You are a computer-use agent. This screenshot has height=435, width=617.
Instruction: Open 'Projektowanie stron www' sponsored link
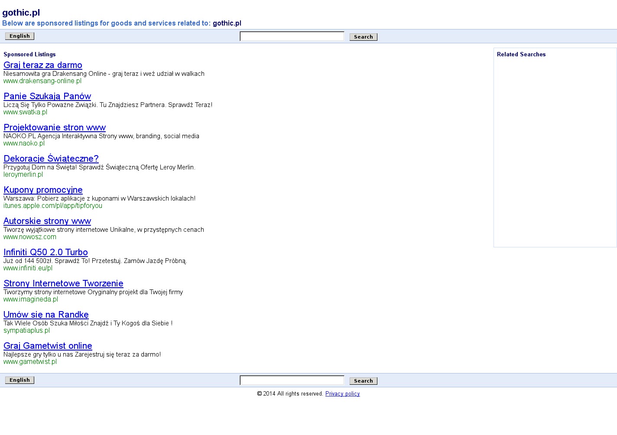[55, 128]
